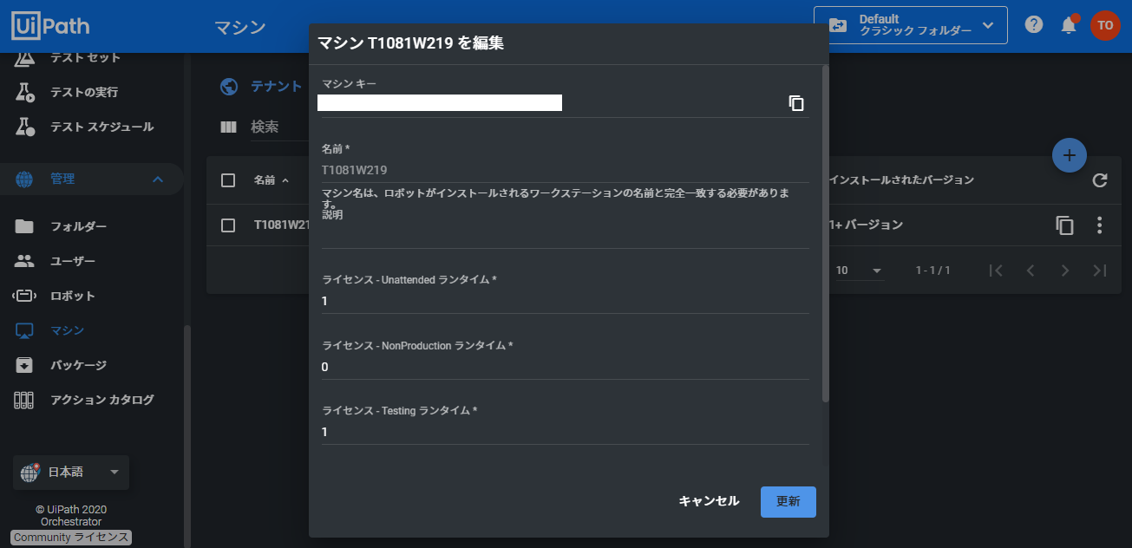Click the 説明 description field

pyautogui.click(x=565, y=235)
